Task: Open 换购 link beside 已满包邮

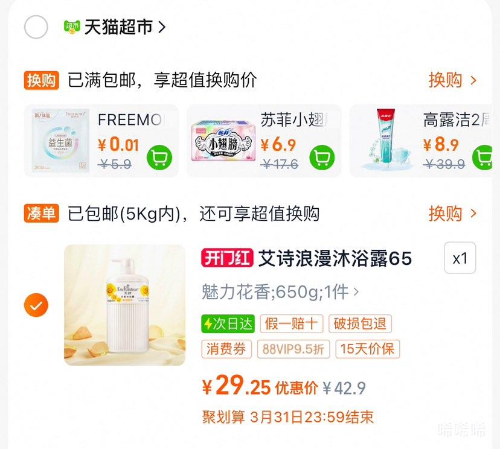Action: [x=452, y=80]
